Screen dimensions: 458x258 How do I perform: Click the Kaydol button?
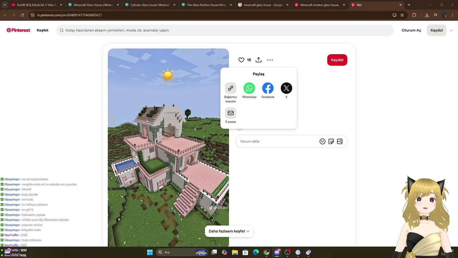pyautogui.click(x=437, y=30)
